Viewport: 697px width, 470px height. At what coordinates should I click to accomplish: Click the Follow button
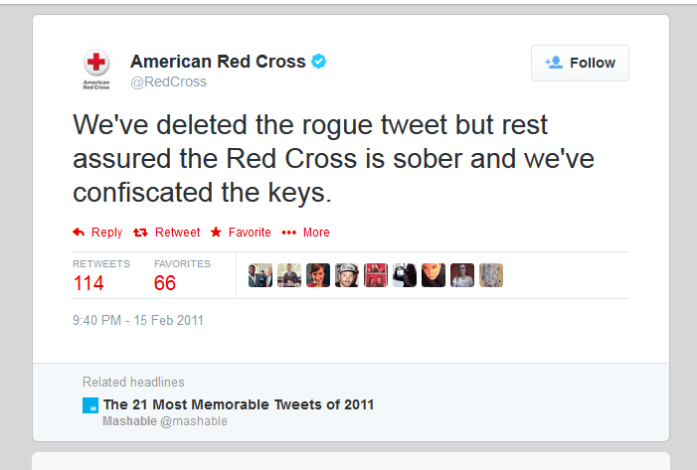(x=580, y=63)
